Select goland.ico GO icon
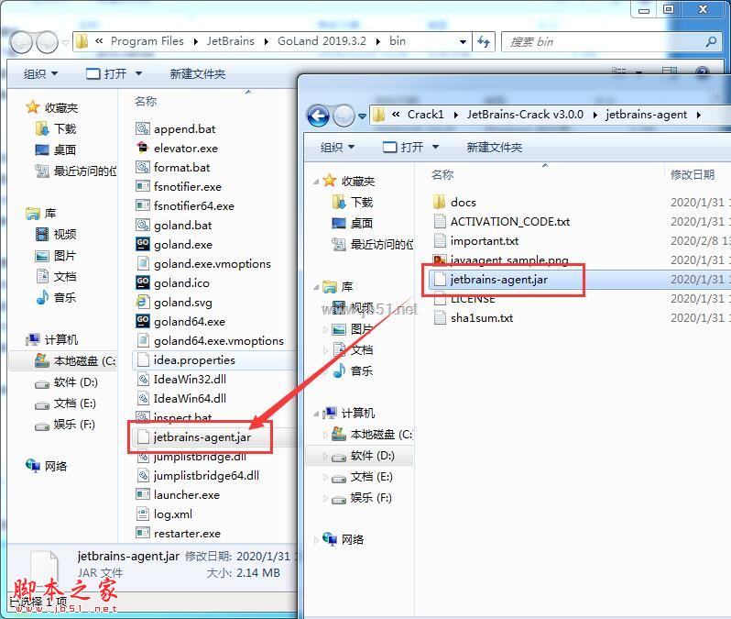 [143, 282]
